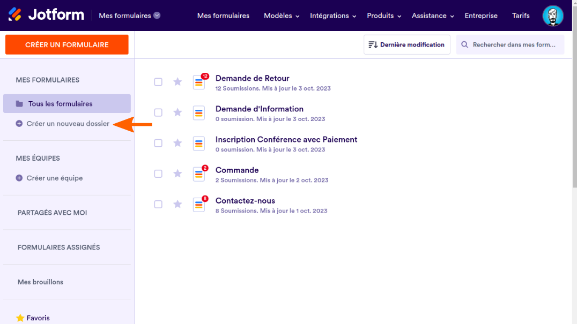Go to Mes formulaires in top navigation
The image size is (577, 324).
(x=223, y=16)
